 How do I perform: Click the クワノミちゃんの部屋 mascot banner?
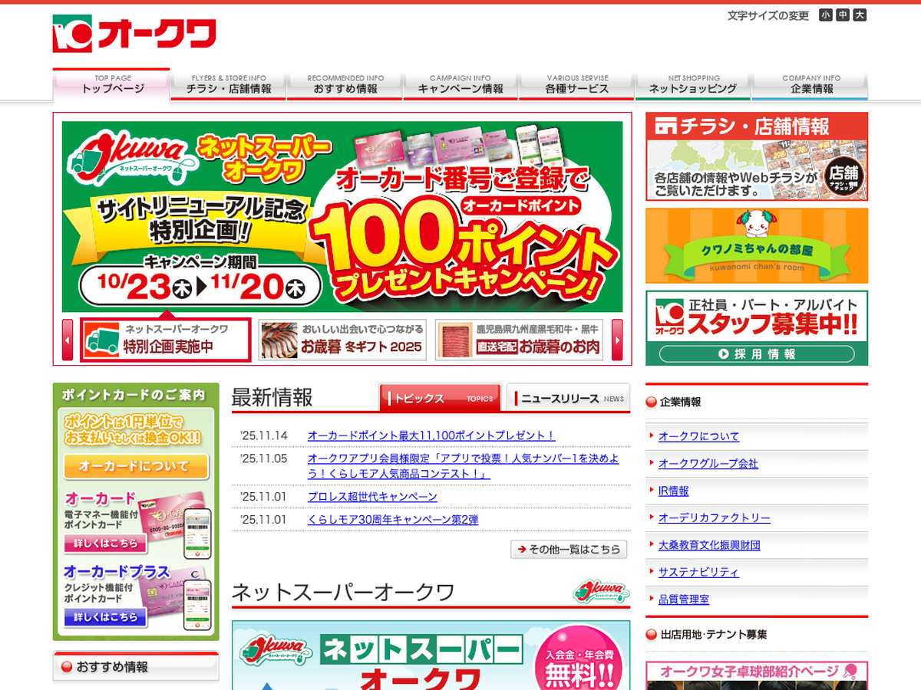(x=757, y=245)
